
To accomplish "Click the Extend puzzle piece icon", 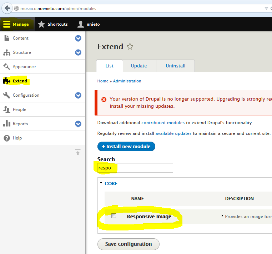I will pyautogui.click(x=6, y=81).
